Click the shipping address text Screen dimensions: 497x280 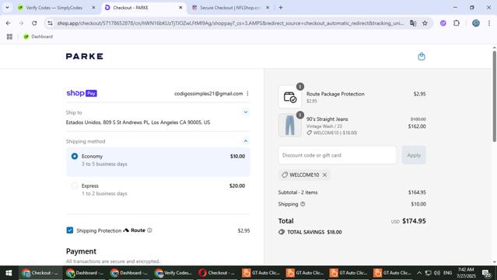pyautogui.click(x=138, y=123)
